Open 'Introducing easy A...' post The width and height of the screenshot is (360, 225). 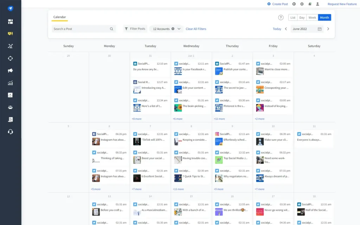click(x=150, y=86)
